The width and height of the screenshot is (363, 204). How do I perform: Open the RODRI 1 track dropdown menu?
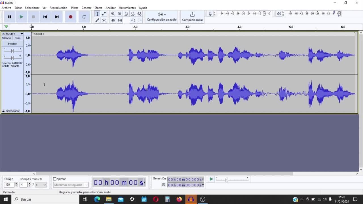(22, 34)
